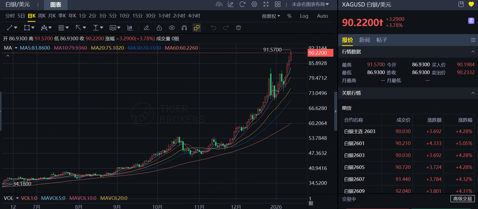Open the MA indicator dropdown

(x=16, y=48)
